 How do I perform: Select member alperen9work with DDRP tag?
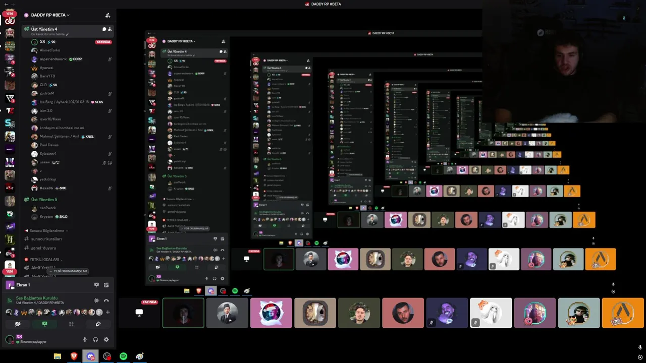71,59
